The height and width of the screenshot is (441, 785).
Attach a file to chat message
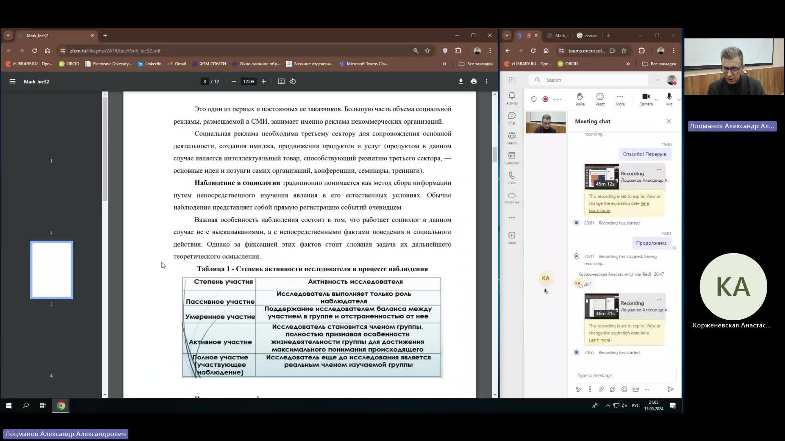point(601,389)
